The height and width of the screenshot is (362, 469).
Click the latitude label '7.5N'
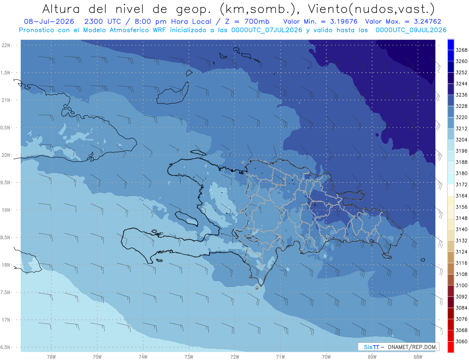[x=5, y=292]
